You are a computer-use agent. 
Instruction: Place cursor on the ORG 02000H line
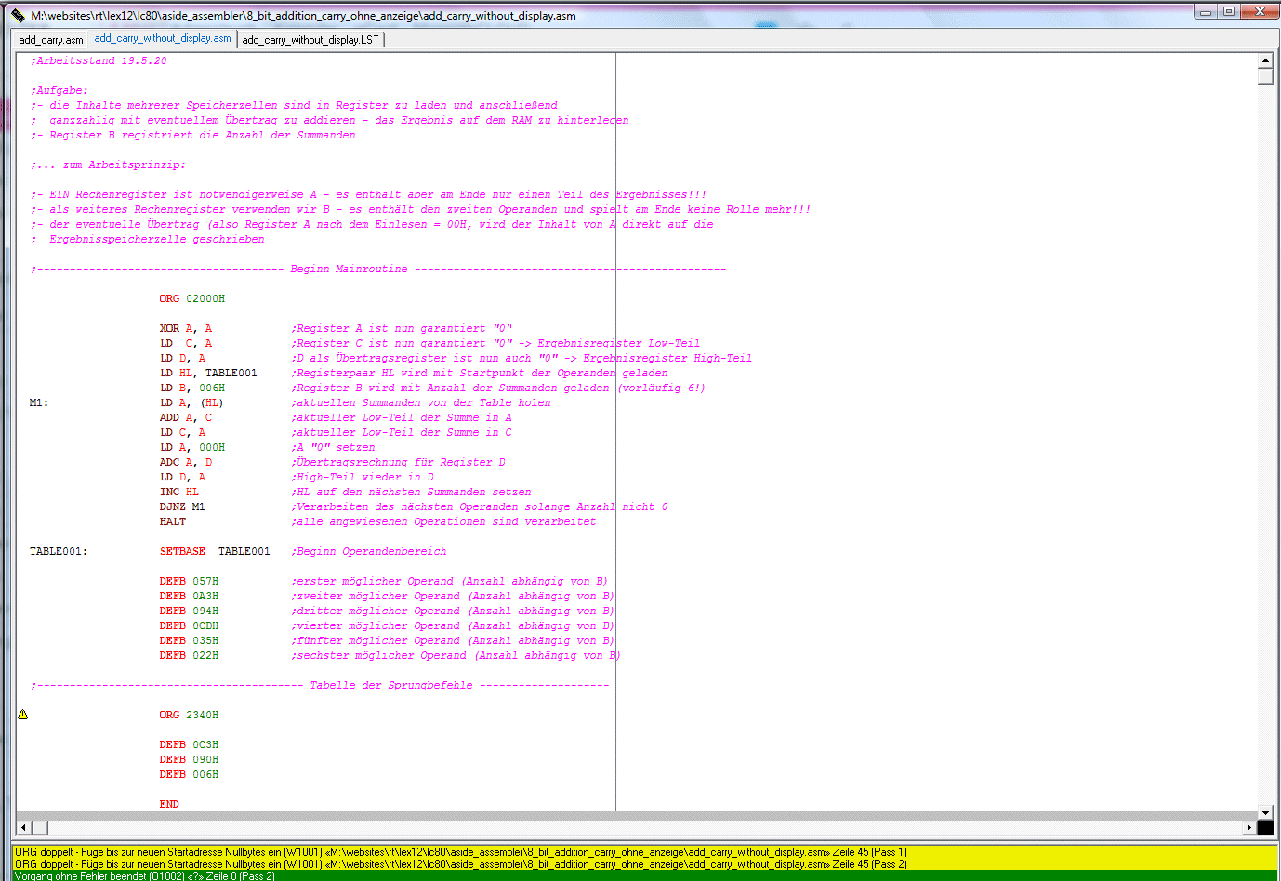[191, 299]
